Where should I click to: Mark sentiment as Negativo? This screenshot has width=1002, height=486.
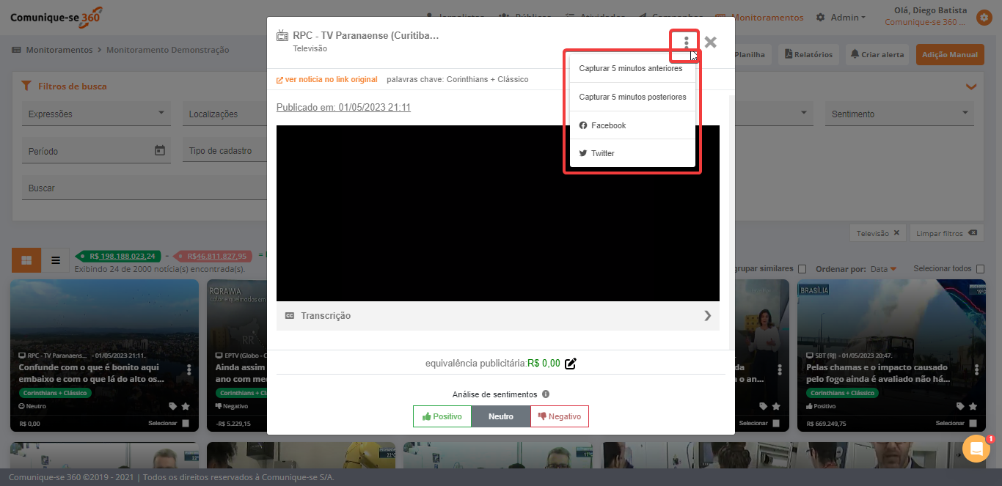pos(560,416)
